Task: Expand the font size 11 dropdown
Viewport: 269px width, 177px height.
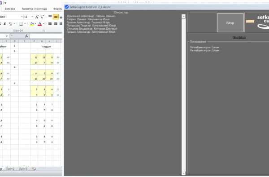Action: pyautogui.click(x=32, y=17)
